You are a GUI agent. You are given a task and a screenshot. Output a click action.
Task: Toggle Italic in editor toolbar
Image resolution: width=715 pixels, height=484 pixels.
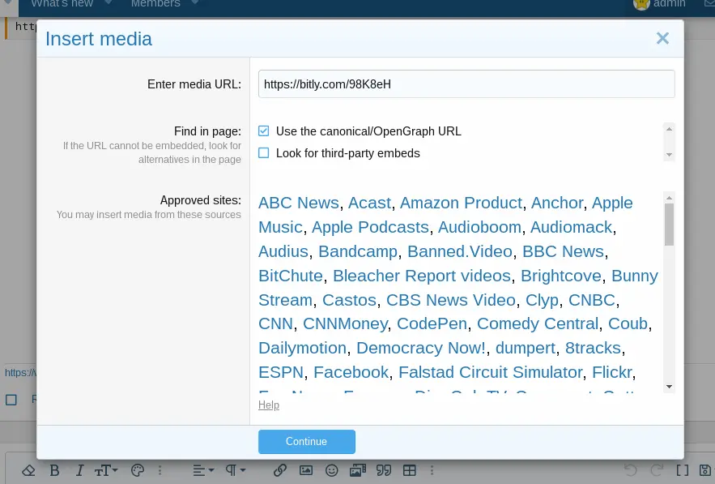tap(80, 470)
